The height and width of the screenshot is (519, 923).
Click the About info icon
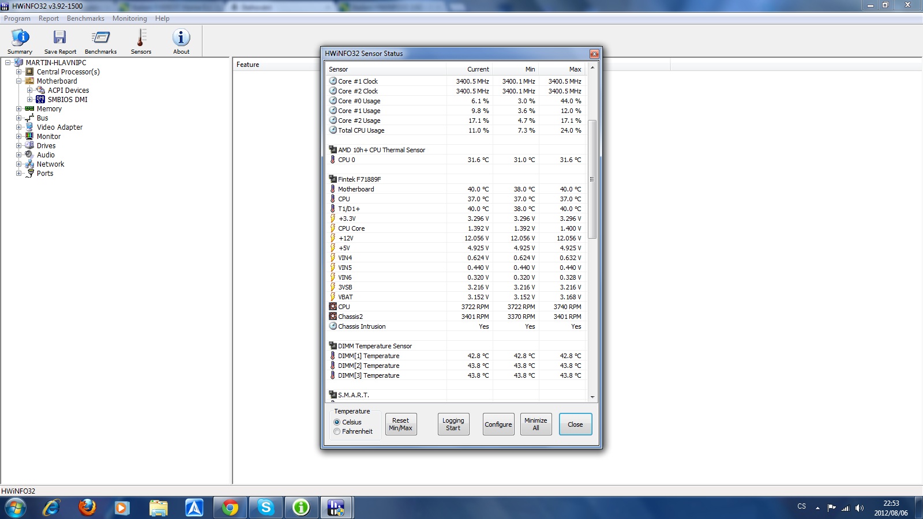(x=181, y=37)
